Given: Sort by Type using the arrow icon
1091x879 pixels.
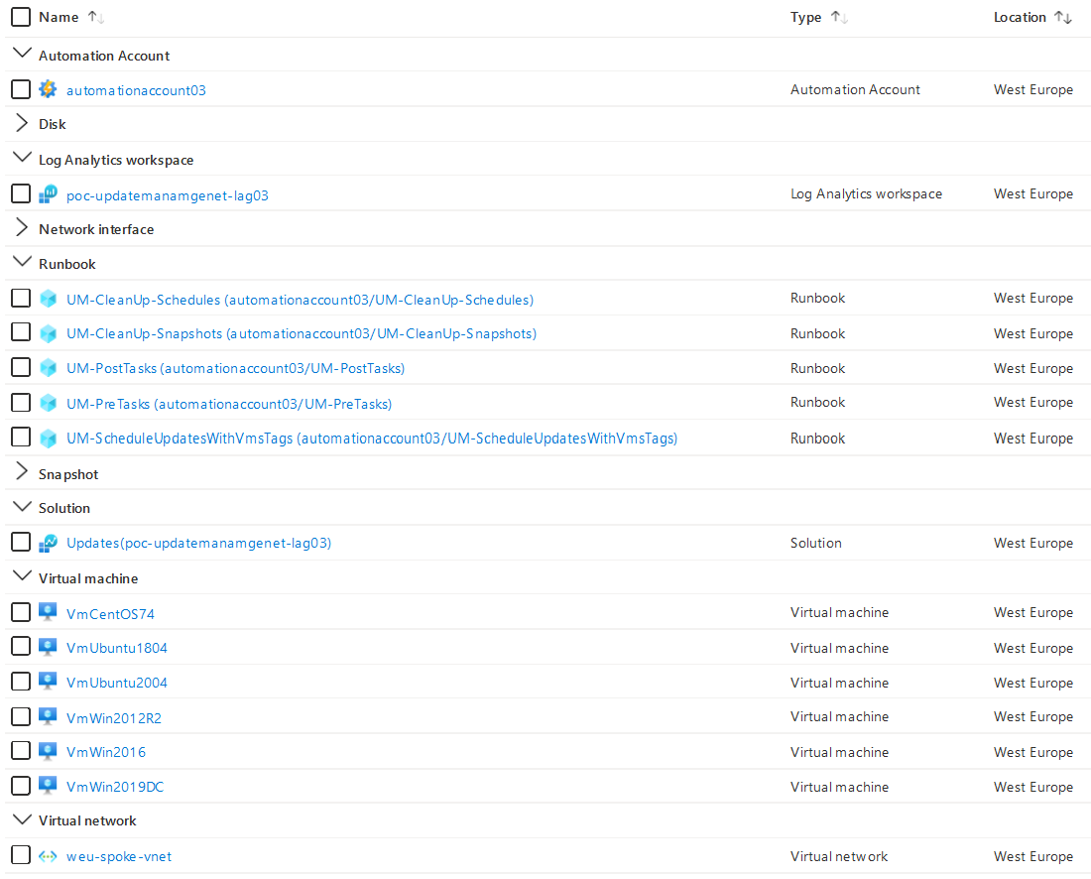Looking at the screenshot, I should [839, 18].
